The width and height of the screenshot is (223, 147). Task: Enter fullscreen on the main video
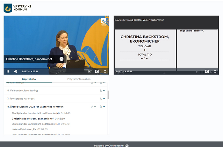[x=105, y=71]
